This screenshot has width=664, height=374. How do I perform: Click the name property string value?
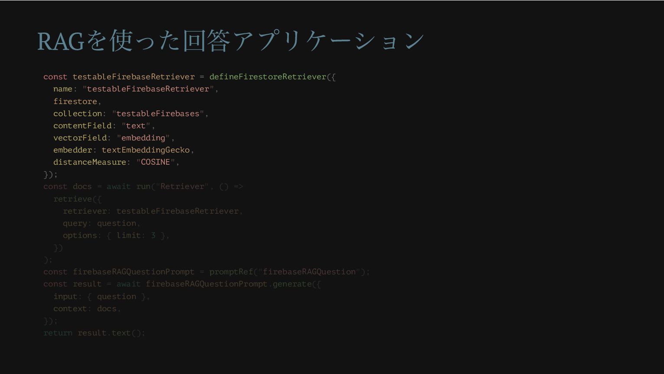tap(148, 89)
